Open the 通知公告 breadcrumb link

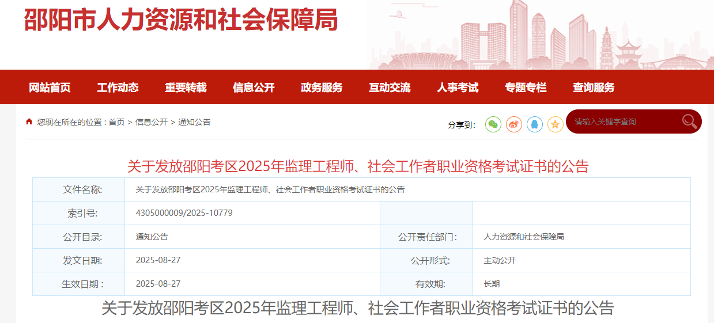(195, 122)
